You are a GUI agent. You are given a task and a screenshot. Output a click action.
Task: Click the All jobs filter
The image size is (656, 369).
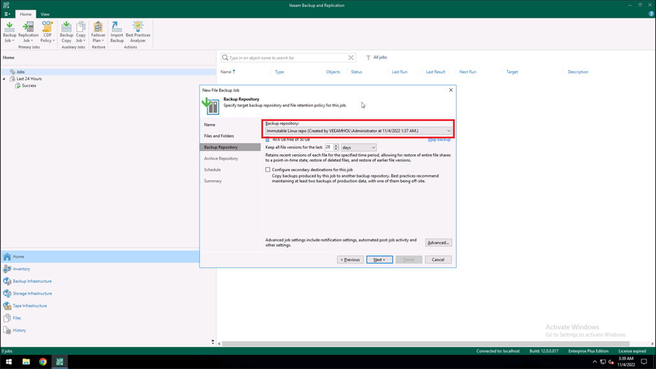pos(376,58)
